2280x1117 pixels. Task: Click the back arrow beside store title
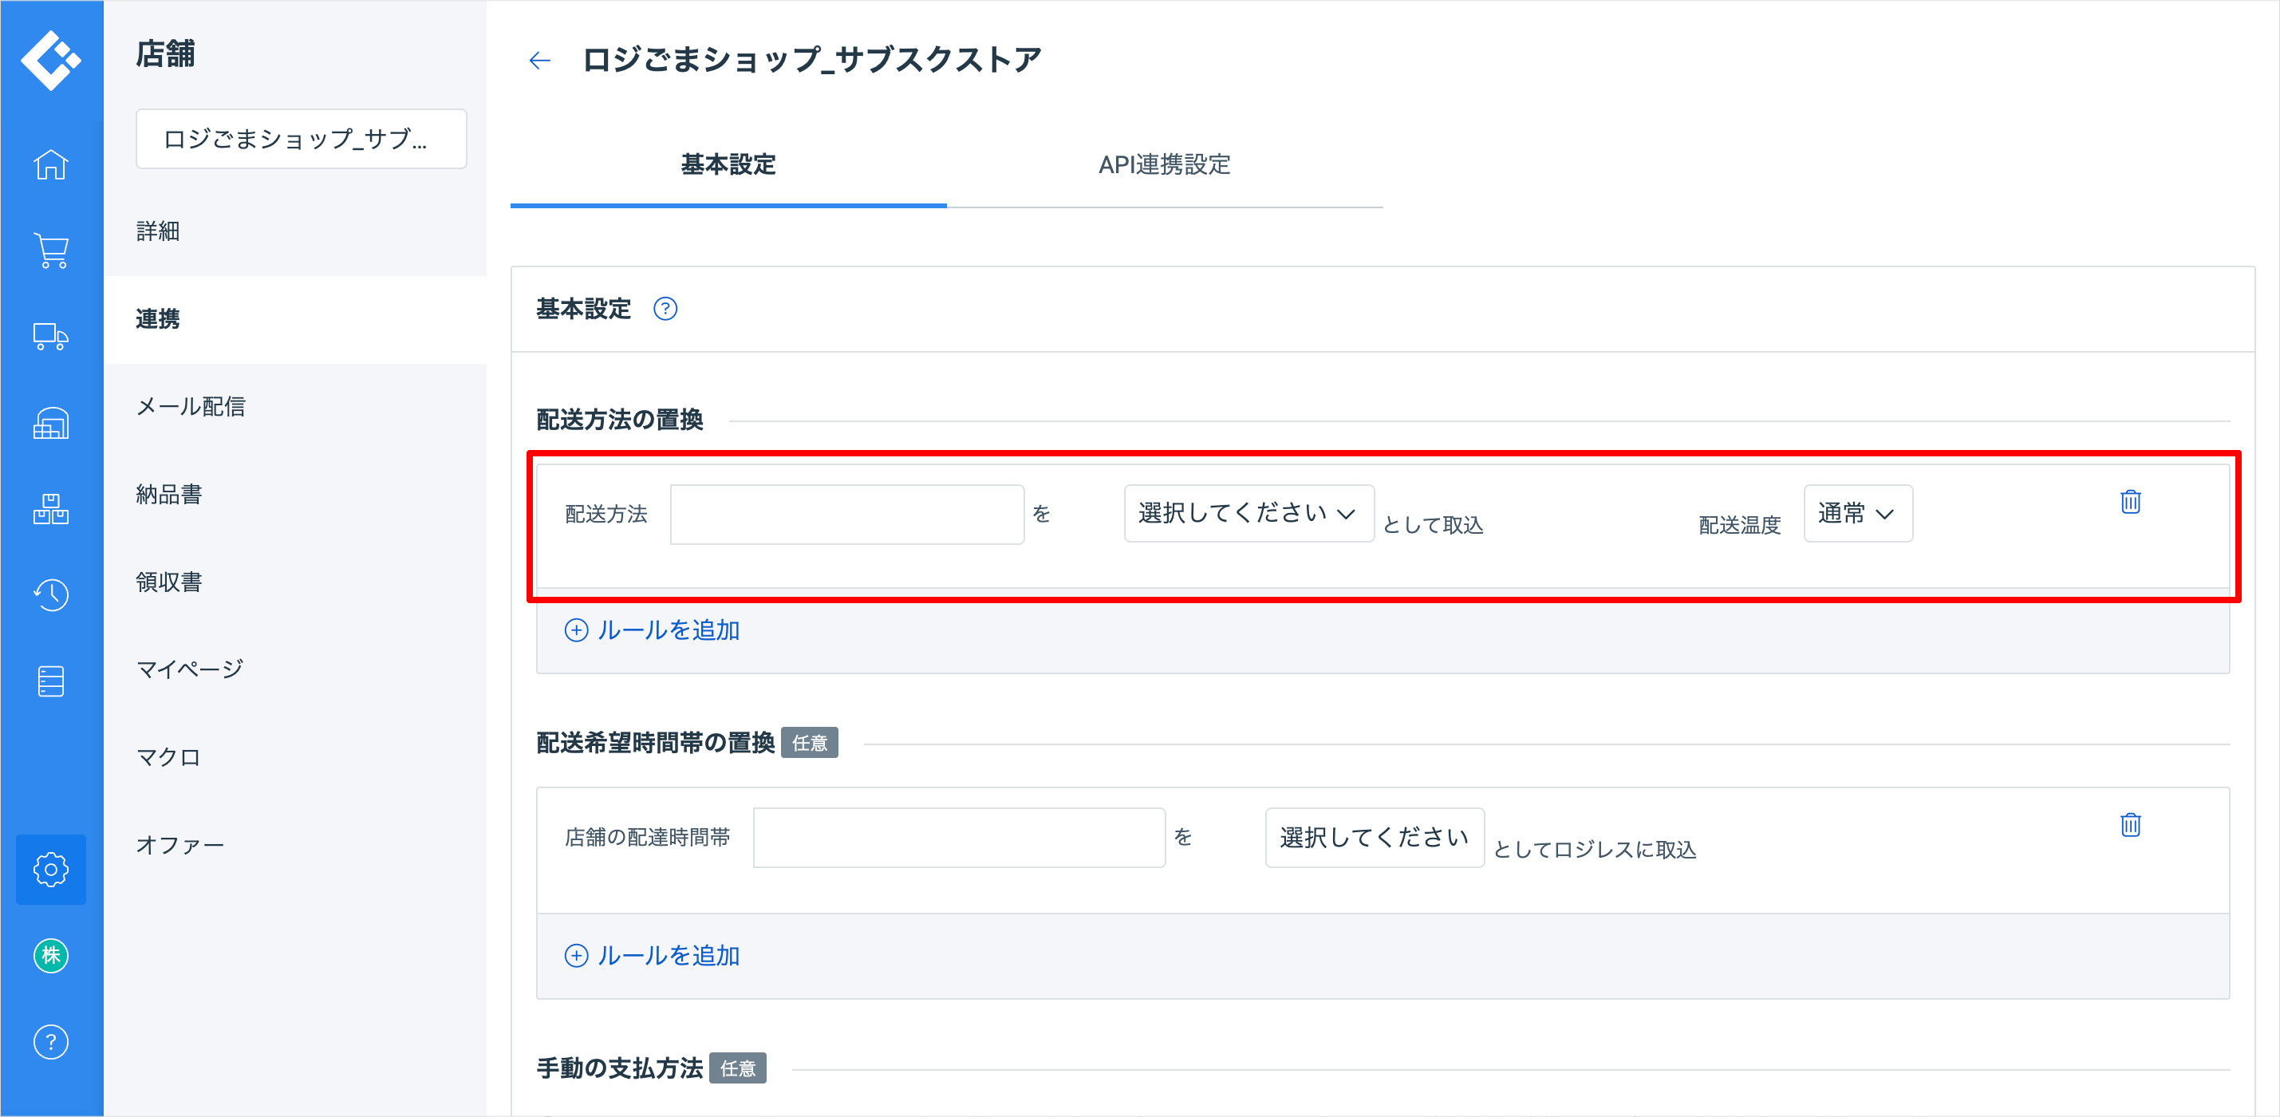(x=539, y=60)
